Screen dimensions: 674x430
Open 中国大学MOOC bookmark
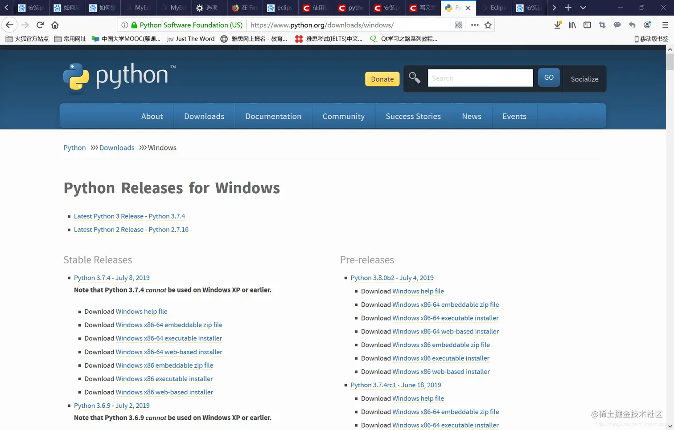pyautogui.click(x=126, y=39)
